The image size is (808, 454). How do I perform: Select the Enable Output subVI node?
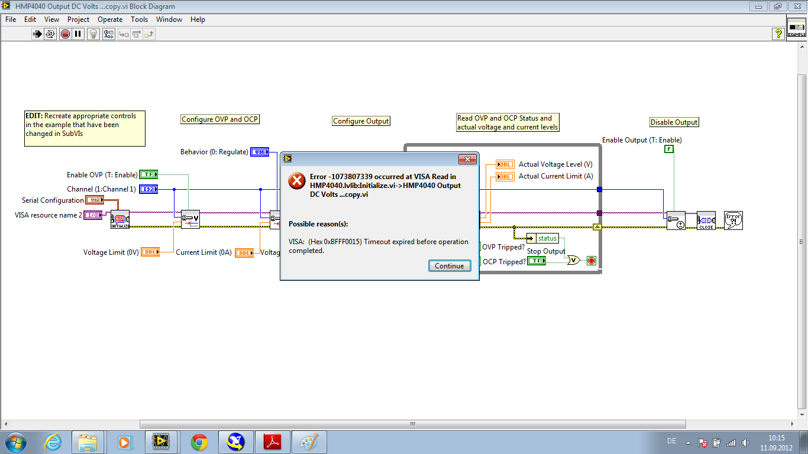(x=676, y=220)
